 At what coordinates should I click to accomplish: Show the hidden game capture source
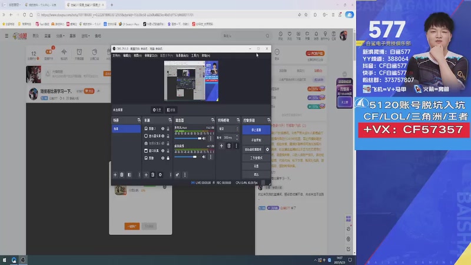162,143
